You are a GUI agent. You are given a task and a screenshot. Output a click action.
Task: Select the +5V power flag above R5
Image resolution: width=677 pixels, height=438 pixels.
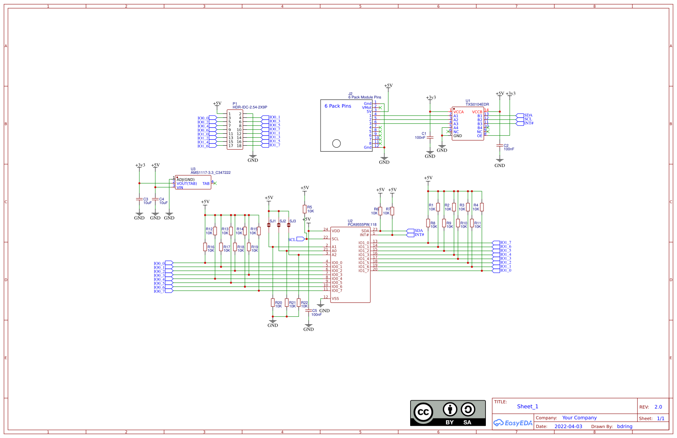tap(304, 188)
